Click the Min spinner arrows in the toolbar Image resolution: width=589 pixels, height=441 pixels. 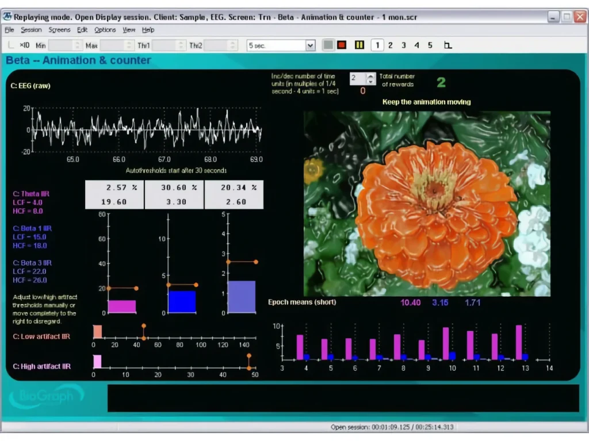78,45
